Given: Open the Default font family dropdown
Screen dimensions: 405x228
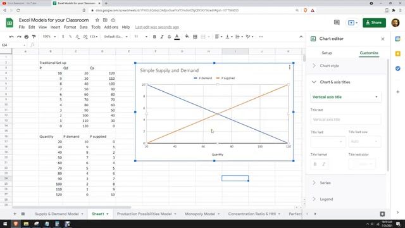Looking at the screenshot, I should tap(116, 37).
